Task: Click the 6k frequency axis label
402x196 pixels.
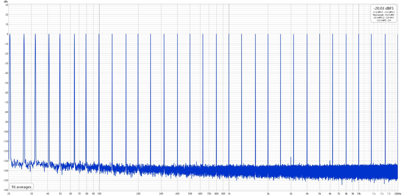Action: (330, 194)
